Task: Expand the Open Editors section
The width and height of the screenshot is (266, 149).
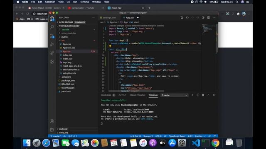Action: [77, 22]
